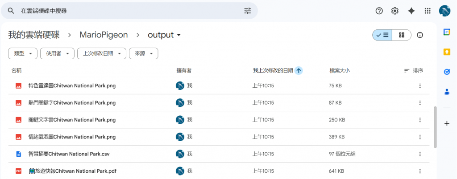
Task: Click the 250 KB size value
Action: (x=337, y=120)
